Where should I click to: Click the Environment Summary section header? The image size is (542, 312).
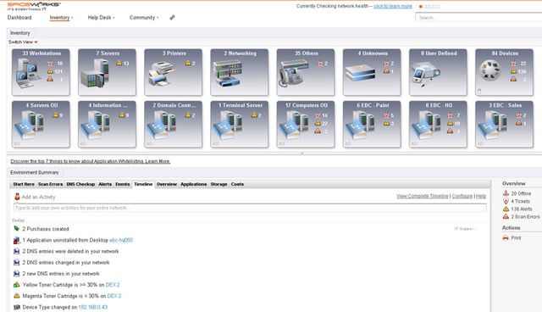34,172
